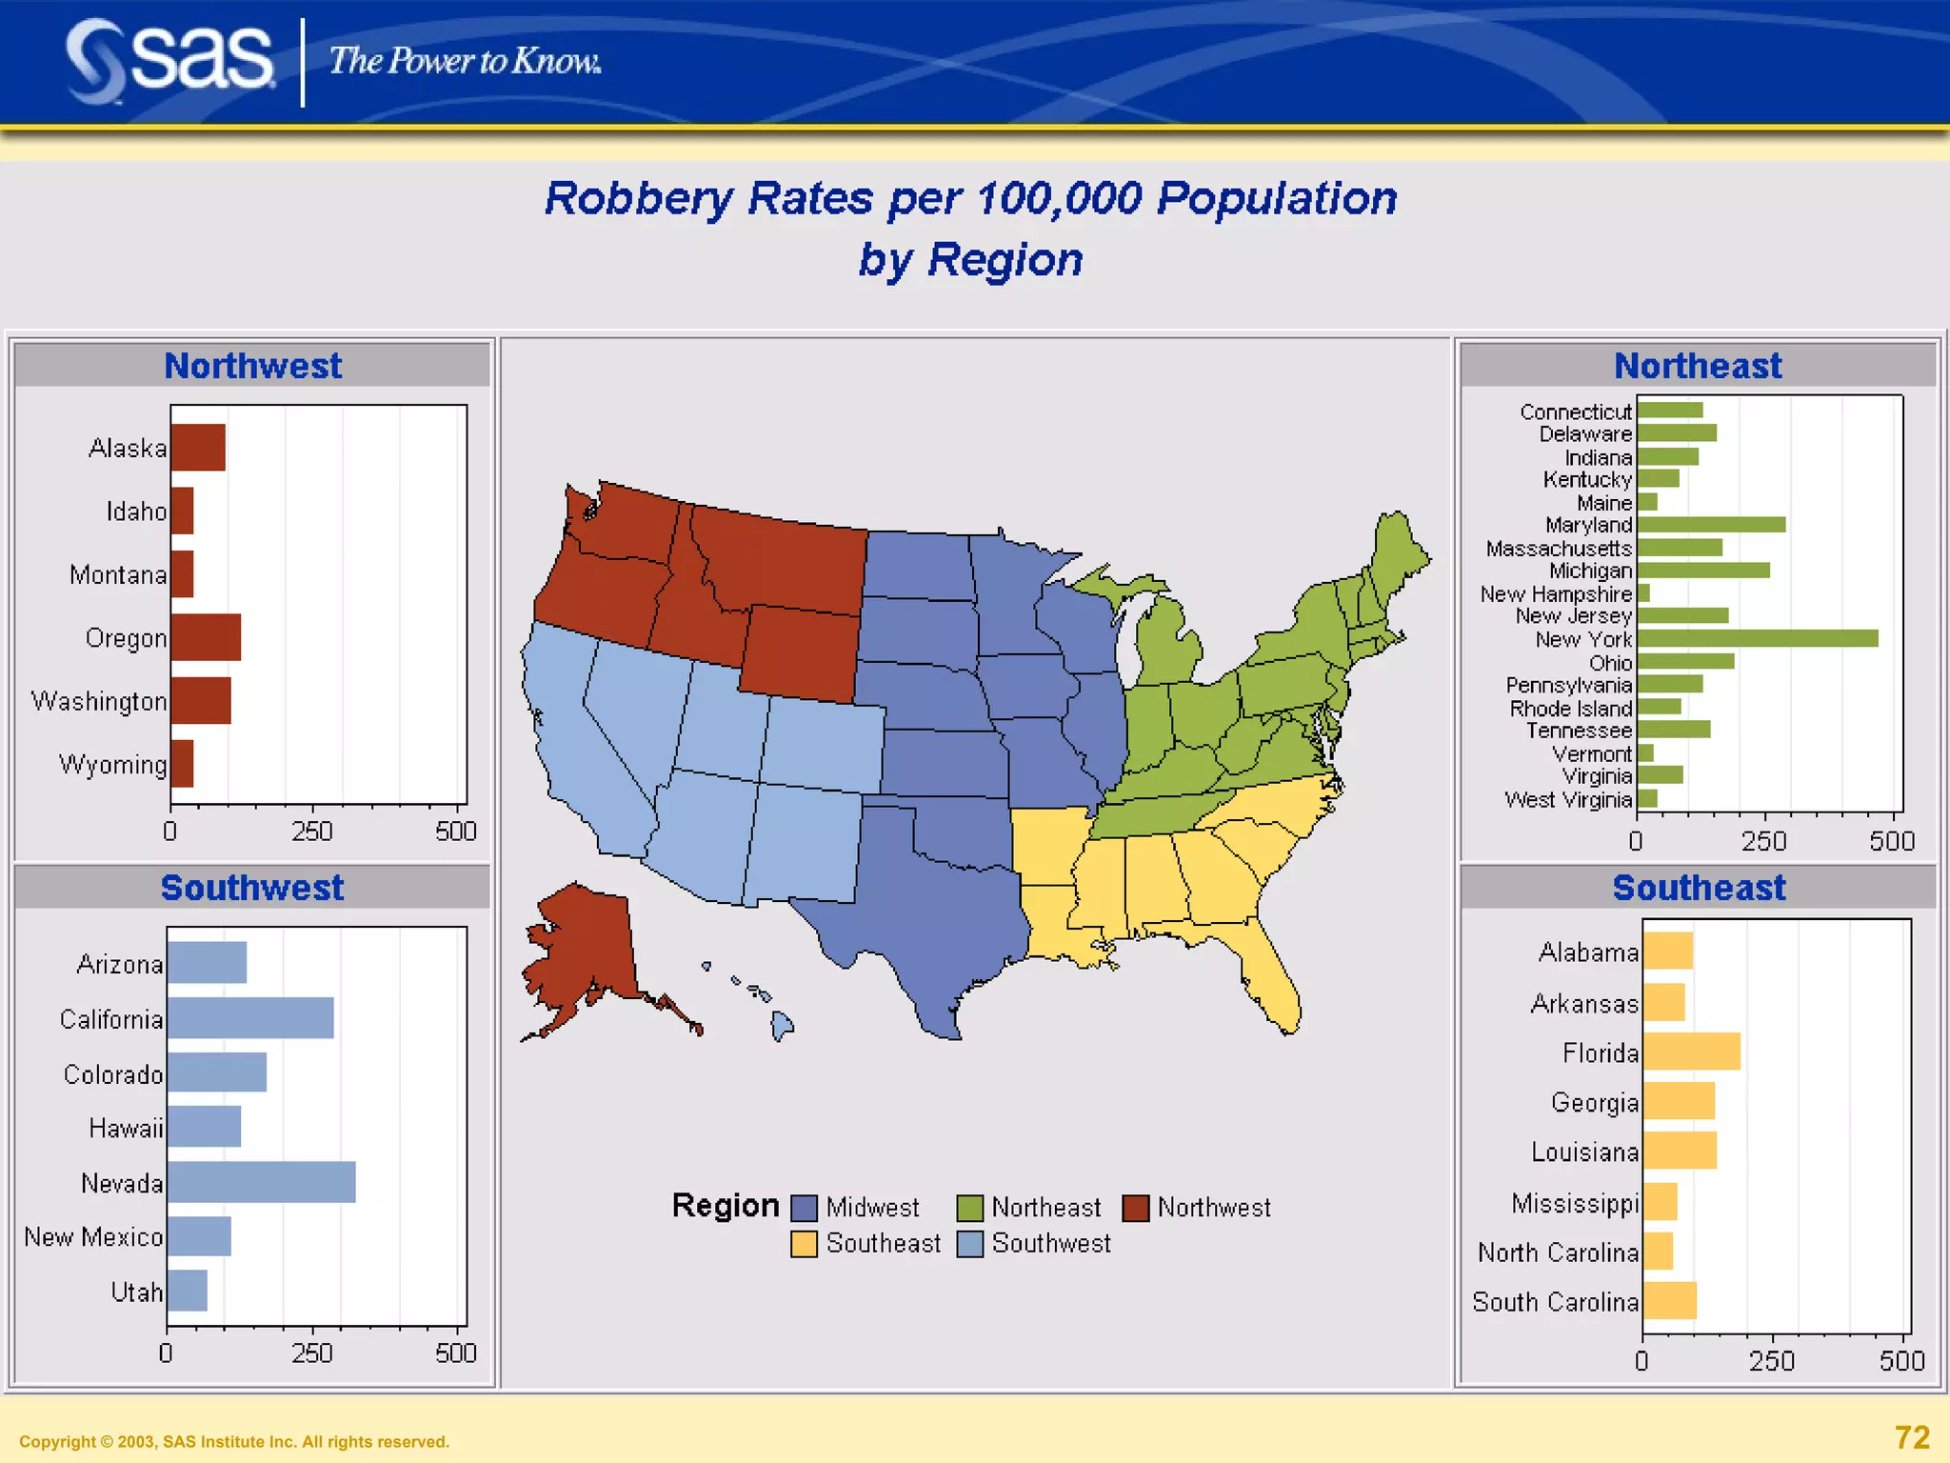Click the Hawaii islands on the map

coord(781,1025)
